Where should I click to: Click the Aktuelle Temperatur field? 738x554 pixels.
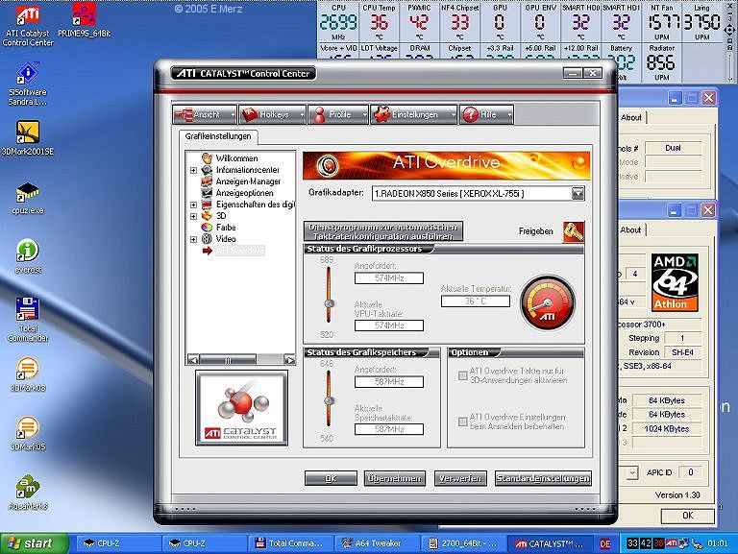pos(476,301)
